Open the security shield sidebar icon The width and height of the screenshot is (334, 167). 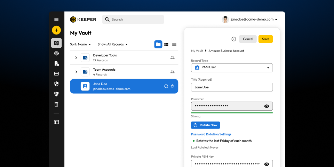pyautogui.click(x=56, y=84)
